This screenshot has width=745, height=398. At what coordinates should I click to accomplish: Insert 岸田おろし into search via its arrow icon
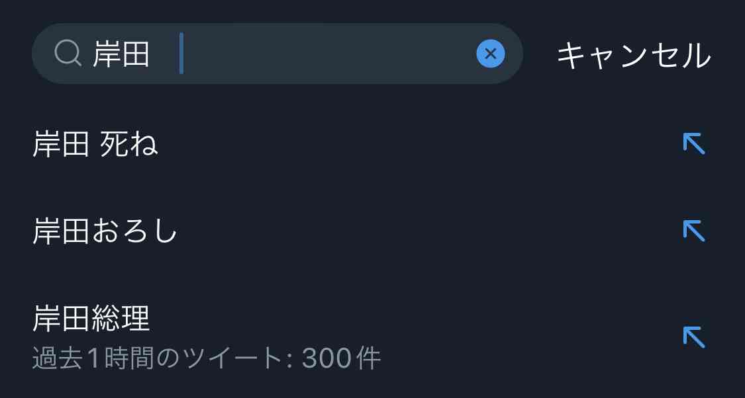[x=694, y=231]
